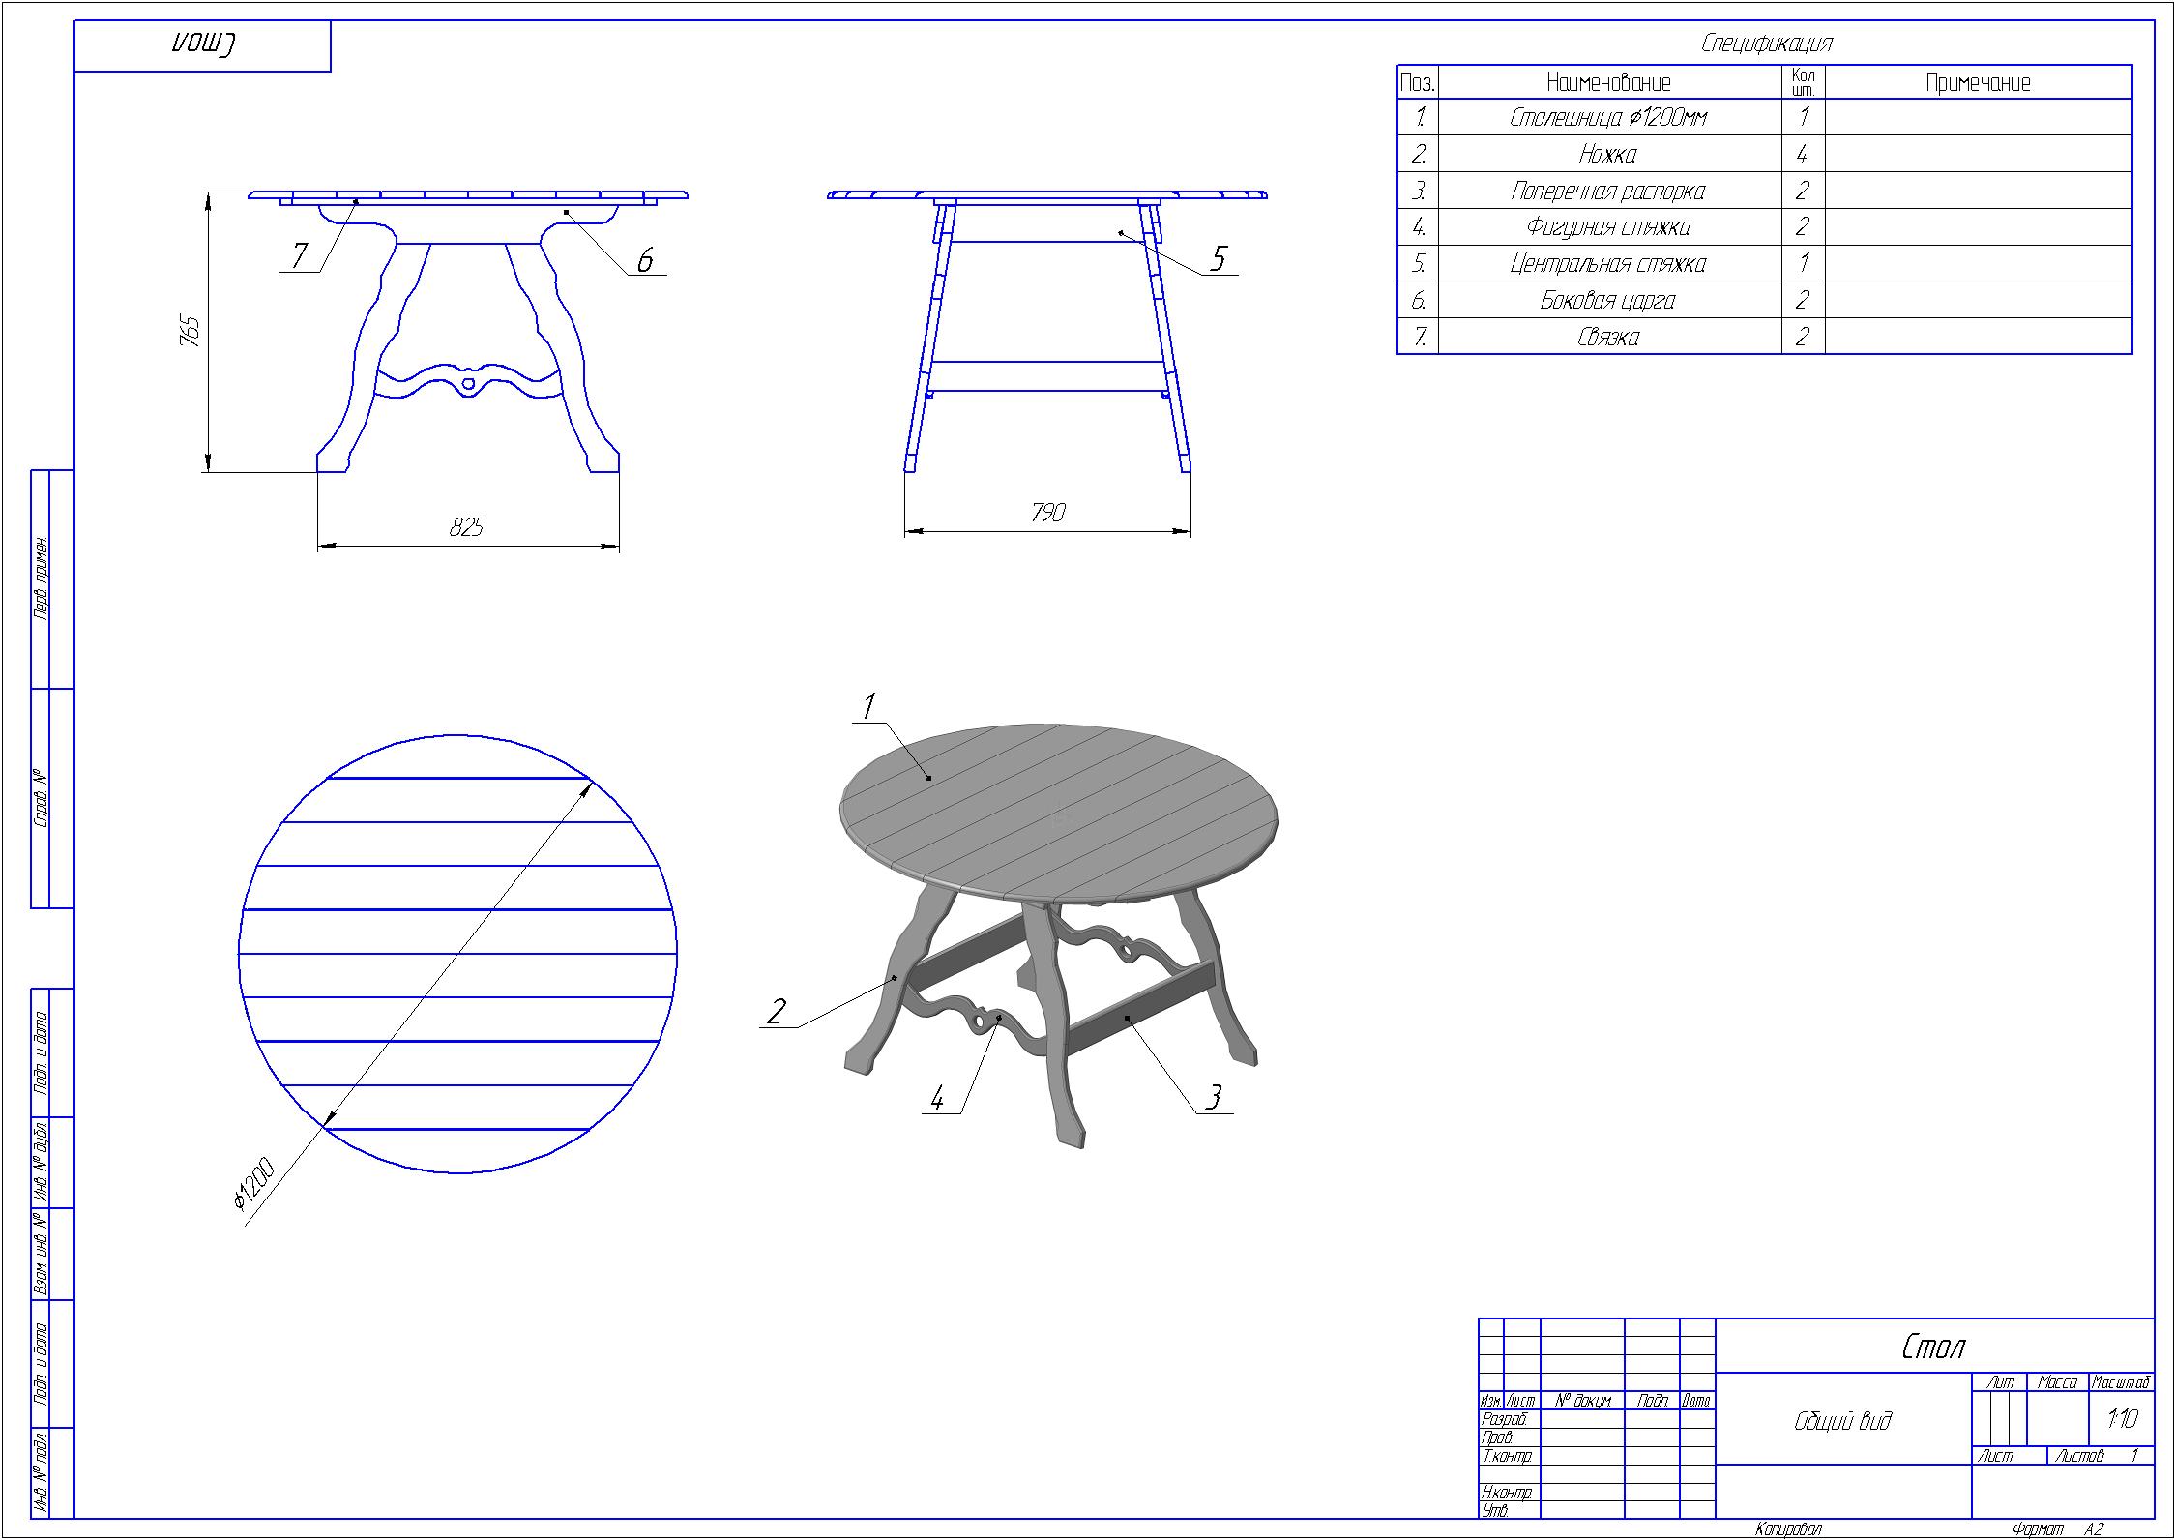The image size is (2175, 1540).
Task: Select the 'Ножка' specification row name
Action: pyautogui.click(x=1608, y=155)
